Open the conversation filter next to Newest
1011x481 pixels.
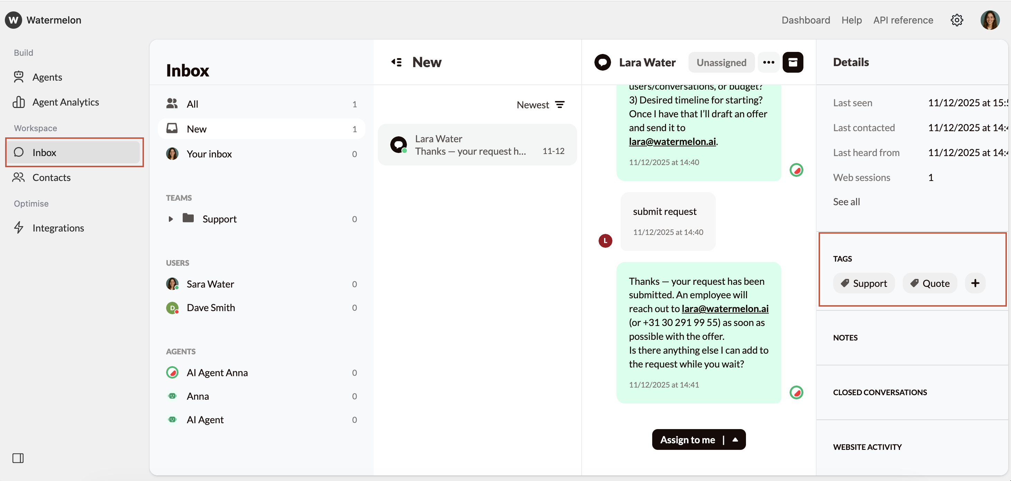click(x=561, y=104)
